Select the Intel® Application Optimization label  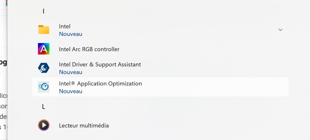tap(100, 84)
